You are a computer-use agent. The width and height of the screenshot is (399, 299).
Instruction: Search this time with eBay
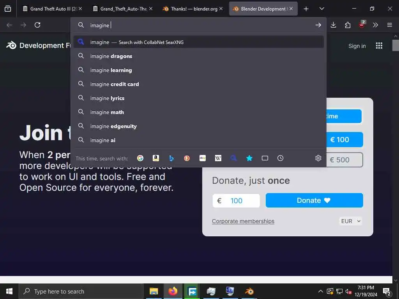tap(203, 158)
